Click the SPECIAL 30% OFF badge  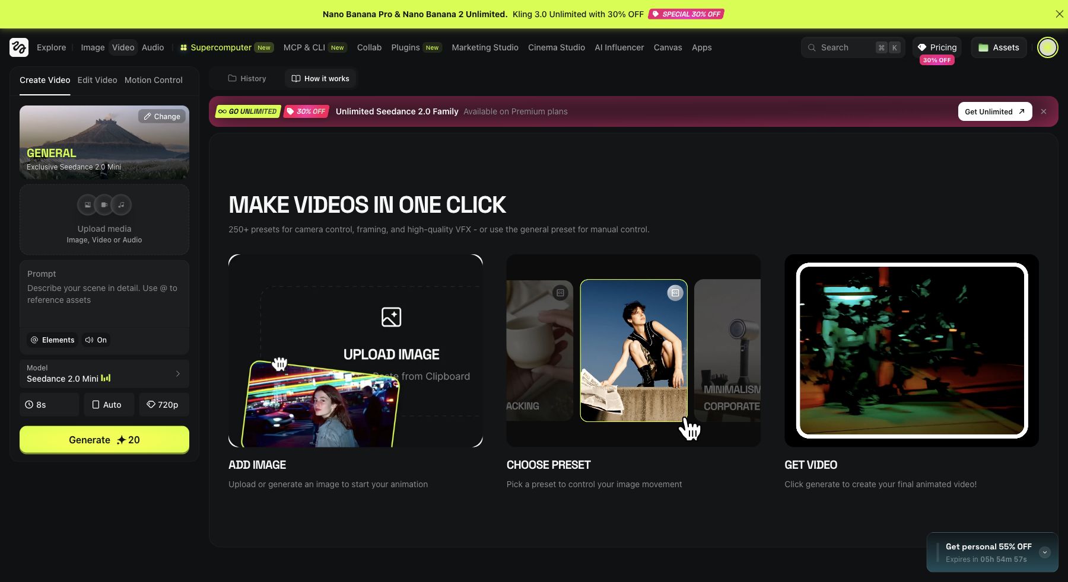[x=686, y=14]
